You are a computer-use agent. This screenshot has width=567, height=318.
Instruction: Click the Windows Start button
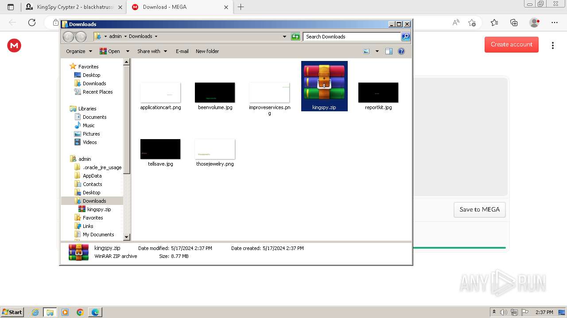pyautogui.click(x=12, y=312)
